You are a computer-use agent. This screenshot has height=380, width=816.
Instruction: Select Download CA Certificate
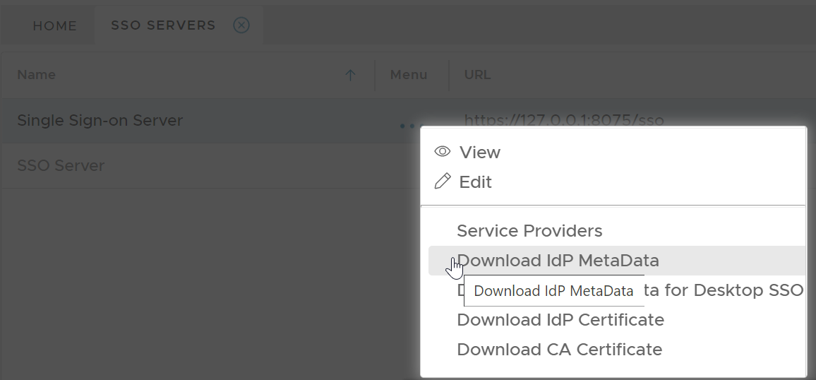[x=559, y=350]
